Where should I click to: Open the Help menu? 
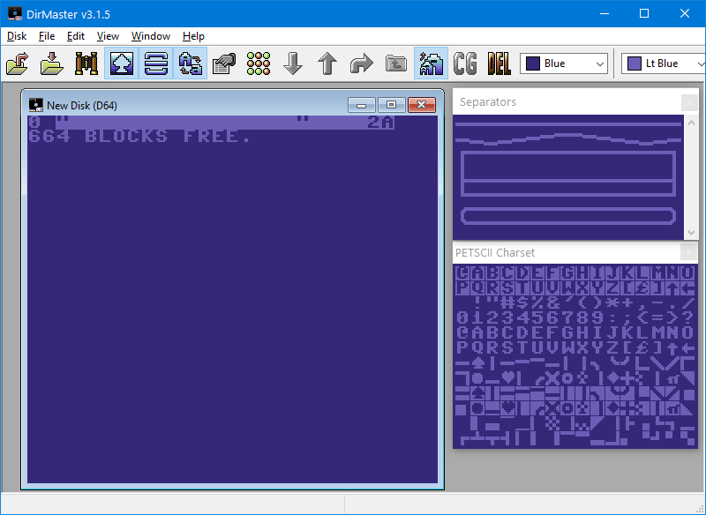193,36
